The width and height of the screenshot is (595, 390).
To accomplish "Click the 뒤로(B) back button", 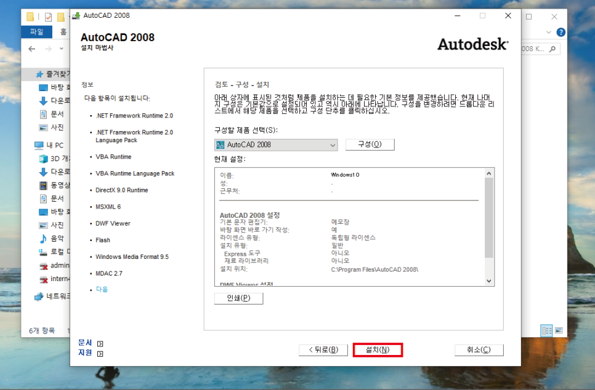I will [x=323, y=350].
